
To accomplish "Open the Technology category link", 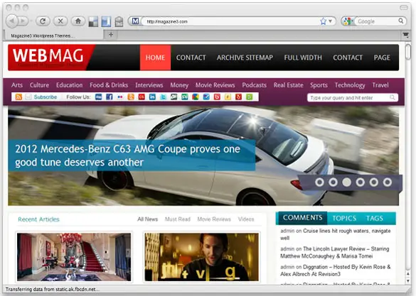I will pyautogui.click(x=350, y=85).
